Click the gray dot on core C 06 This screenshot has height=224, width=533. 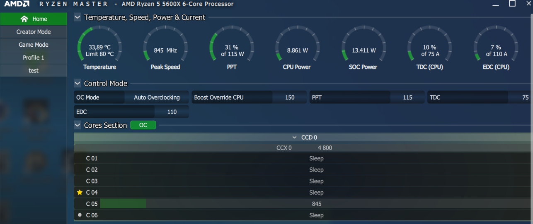80,215
